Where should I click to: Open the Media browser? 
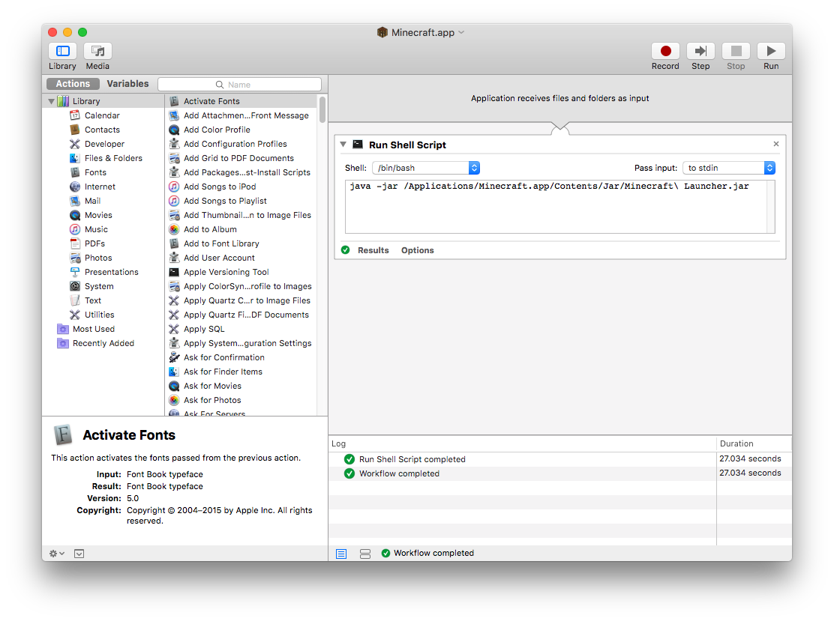point(97,51)
